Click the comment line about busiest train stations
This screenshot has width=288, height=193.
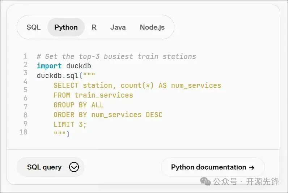(x=116, y=56)
